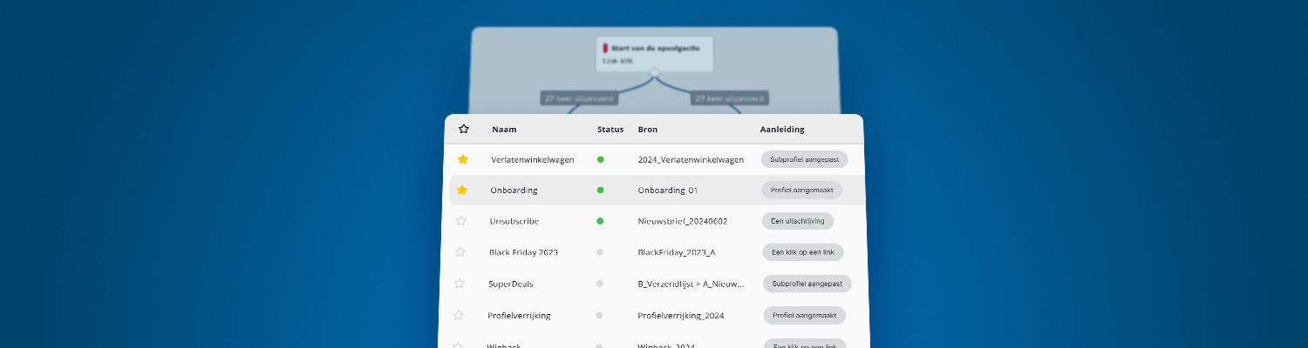
Task: Click the star icon in table header
Action: (x=464, y=129)
